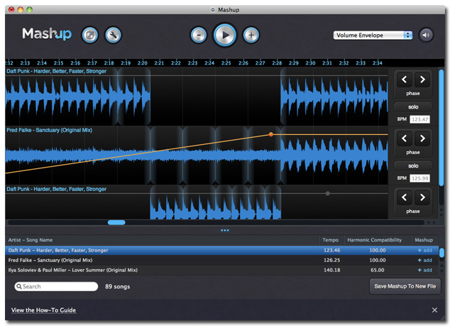
Task: Sort by Tempo column header
Action: 330,240
